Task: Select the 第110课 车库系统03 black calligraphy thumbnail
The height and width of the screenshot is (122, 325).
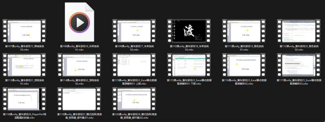Action: click(x=189, y=31)
